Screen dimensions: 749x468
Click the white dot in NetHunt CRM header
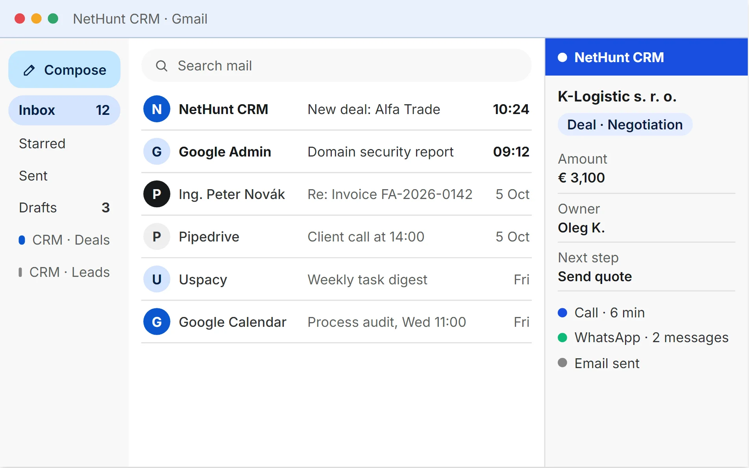562,57
